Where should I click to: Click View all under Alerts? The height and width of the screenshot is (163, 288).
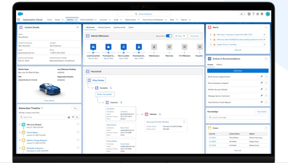238,50
